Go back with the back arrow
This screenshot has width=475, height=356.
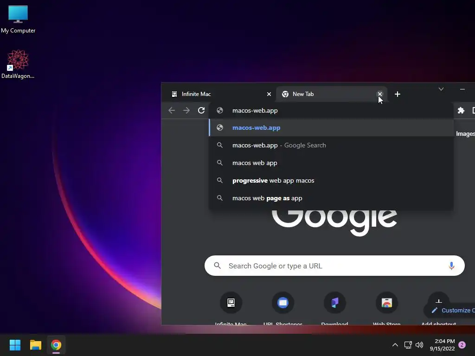(172, 110)
